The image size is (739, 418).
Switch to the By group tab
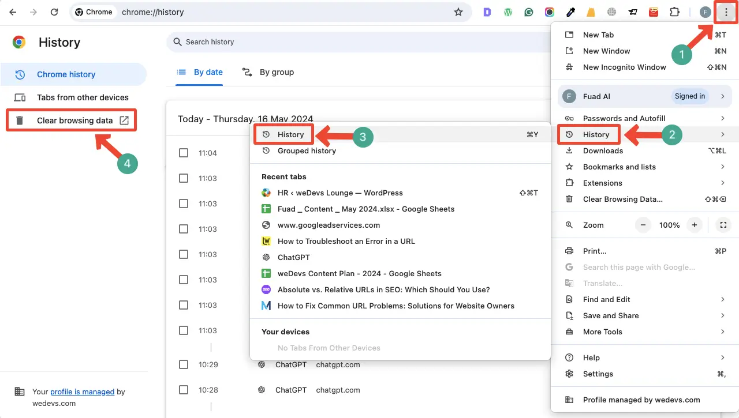pyautogui.click(x=268, y=72)
